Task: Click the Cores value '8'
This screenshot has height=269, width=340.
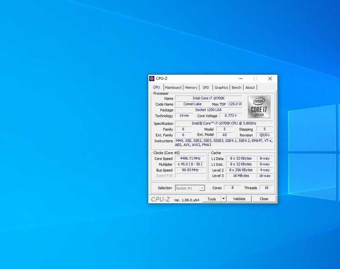Action: click(x=232, y=188)
